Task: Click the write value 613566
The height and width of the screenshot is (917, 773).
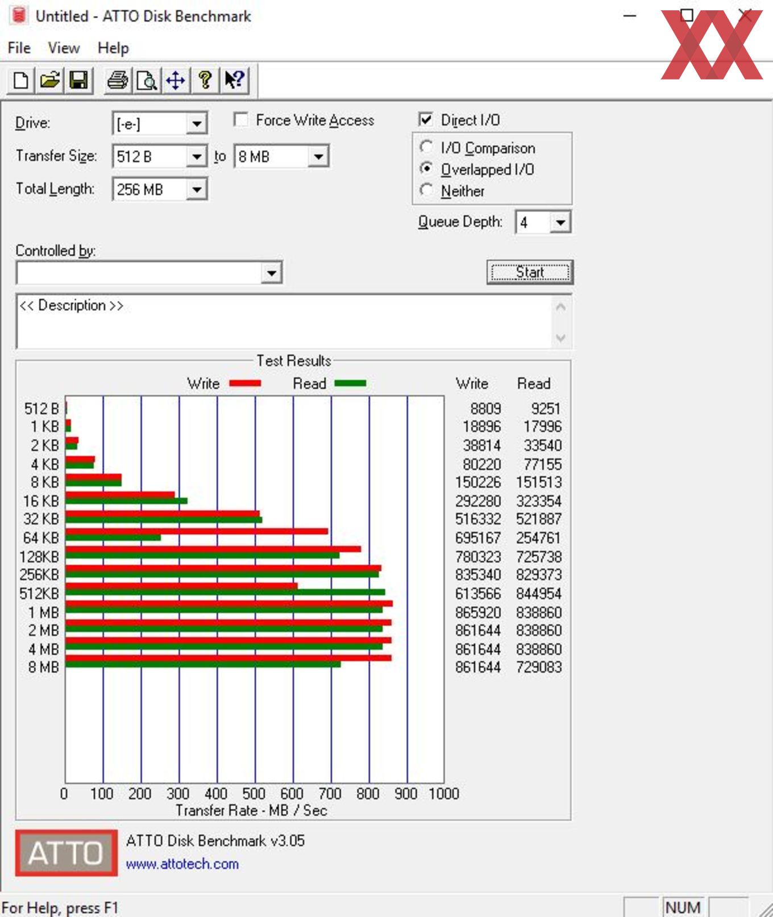Action: [x=478, y=594]
